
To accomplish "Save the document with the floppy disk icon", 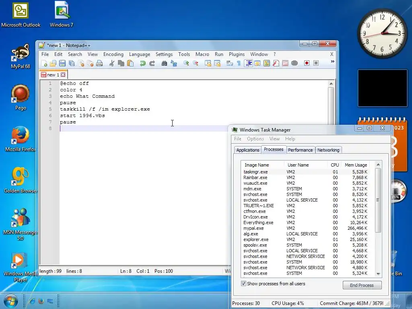I will (x=62, y=63).
